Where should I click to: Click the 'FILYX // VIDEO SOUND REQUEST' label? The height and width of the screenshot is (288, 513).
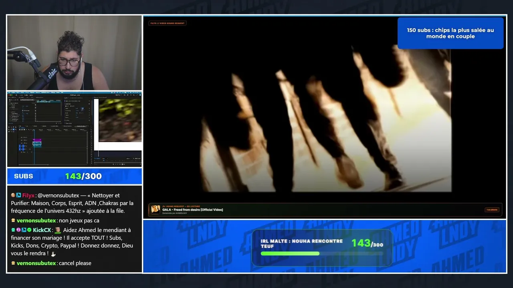168,23
